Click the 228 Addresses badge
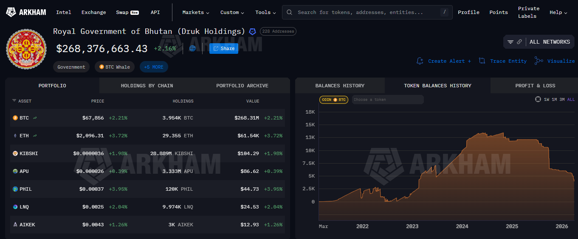Screen dimensions: 578x239 (278, 31)
